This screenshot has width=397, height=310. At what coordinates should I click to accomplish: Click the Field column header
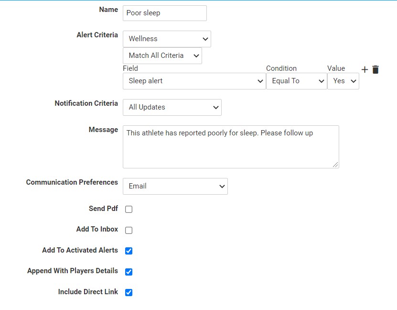(x=130, y=68)
